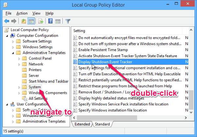Click the User Configuration person icon
197x137 pixels.
point(12,104)
